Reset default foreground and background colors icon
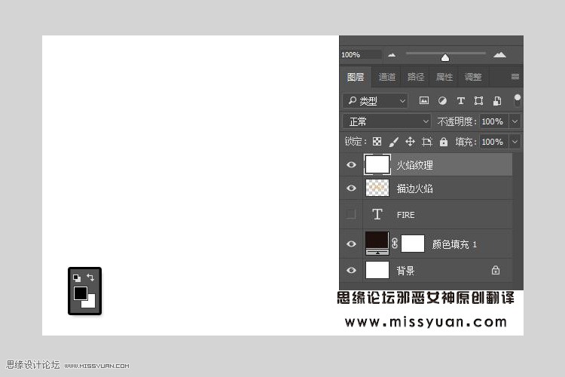 tap(77, 277)
